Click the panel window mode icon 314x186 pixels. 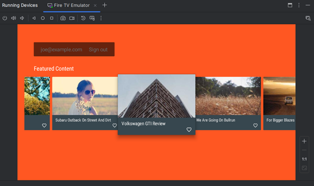coord(290,5)
